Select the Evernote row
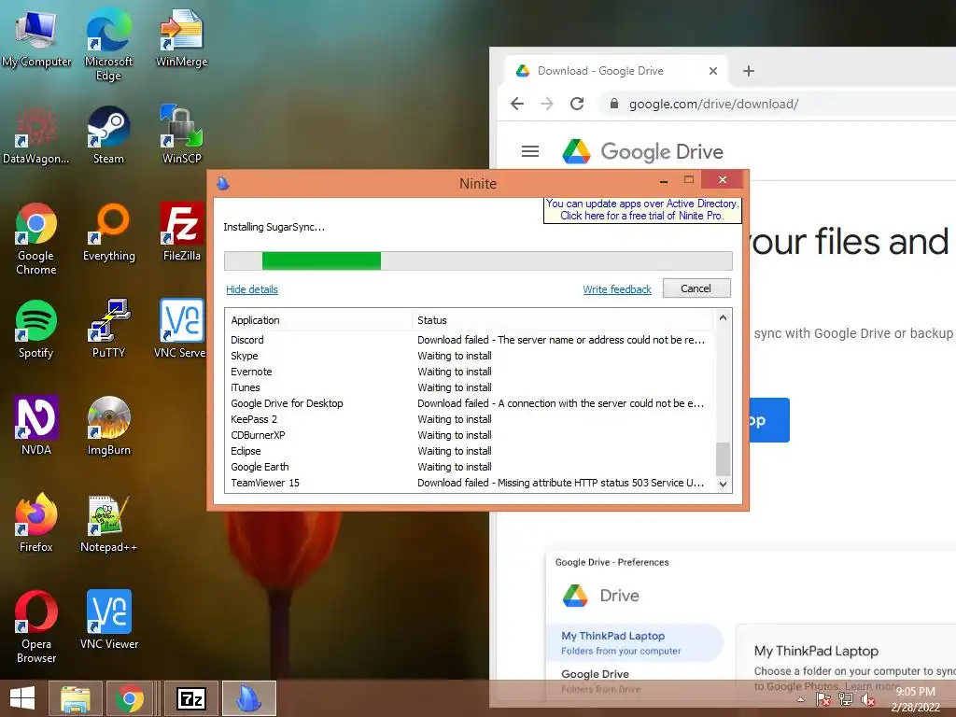Image resolution: width=956 pixels, height=717 pixels. click(470, 372)
